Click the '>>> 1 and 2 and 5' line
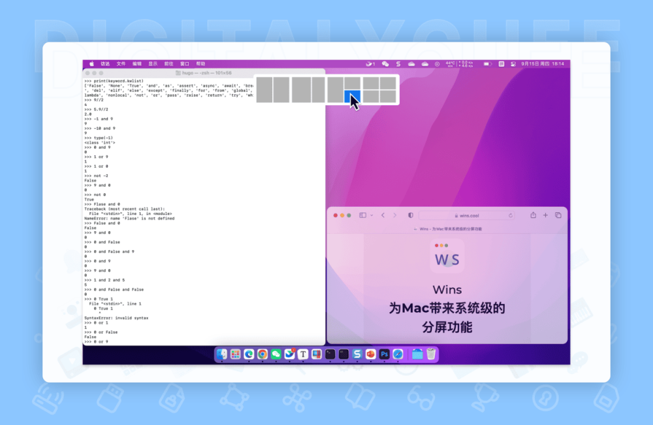The height and width of the screenshot is (425, 653). (x=104, y=280)
